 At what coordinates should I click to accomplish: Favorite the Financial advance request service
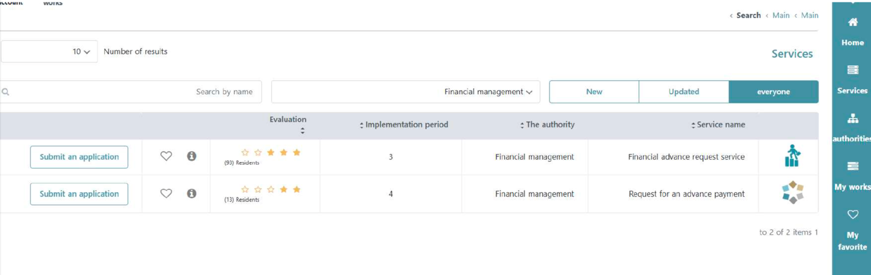tap(166, 156)
